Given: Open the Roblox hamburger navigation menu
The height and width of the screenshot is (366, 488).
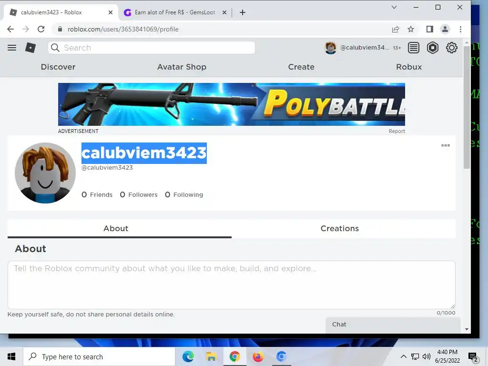Looking at the screenshot, I should (x=12, y=48).
